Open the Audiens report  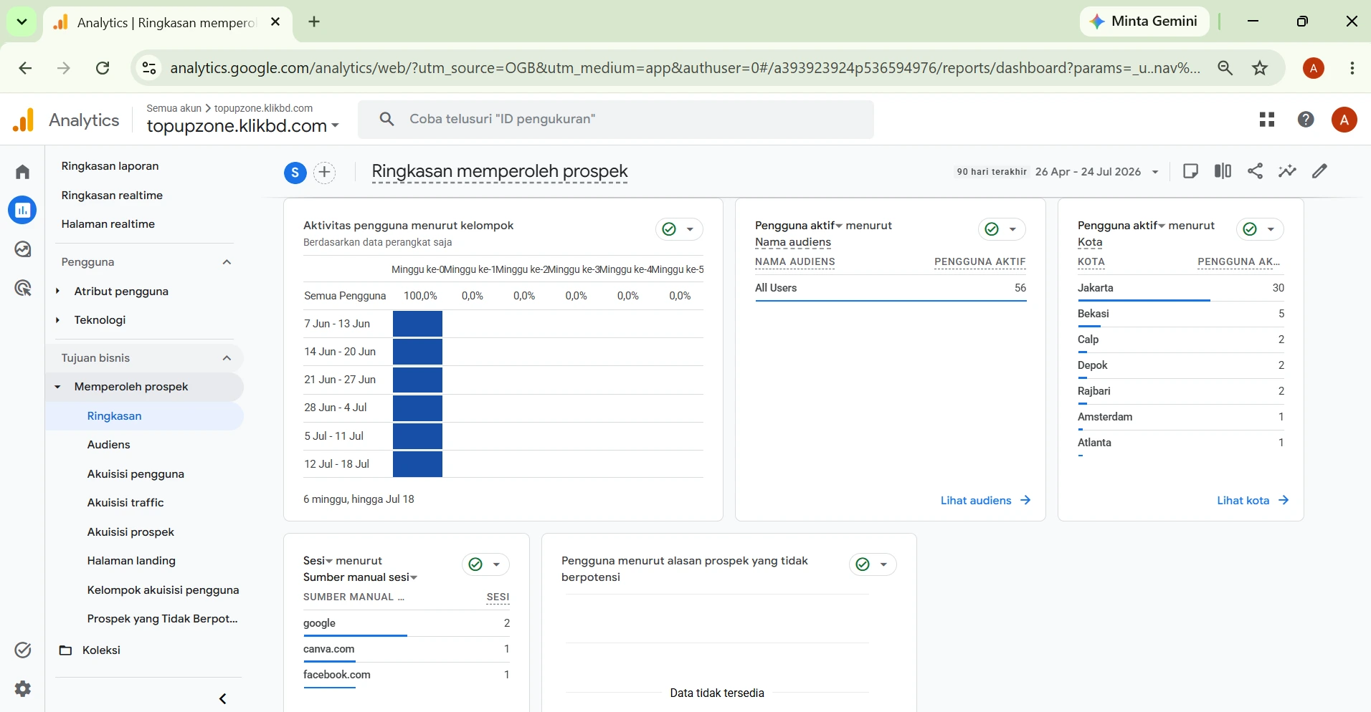tap(109, 445)
